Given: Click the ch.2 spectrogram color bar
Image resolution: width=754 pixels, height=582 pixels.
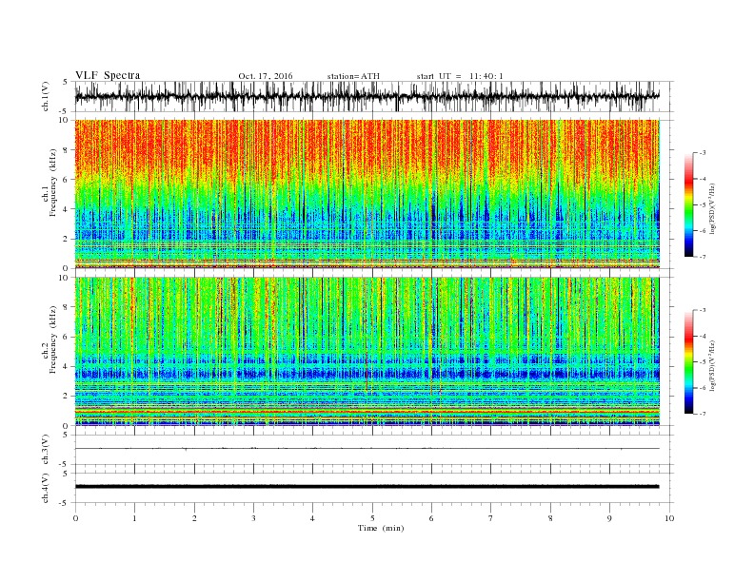Looking at the screenshot, I should [689, 362].
